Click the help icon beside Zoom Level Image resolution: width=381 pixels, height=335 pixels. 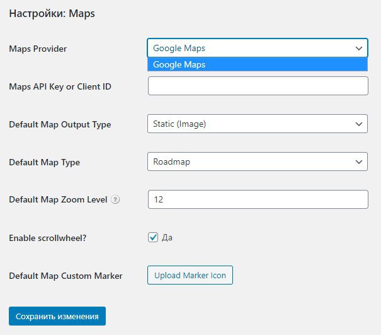(x=115, y=199)
